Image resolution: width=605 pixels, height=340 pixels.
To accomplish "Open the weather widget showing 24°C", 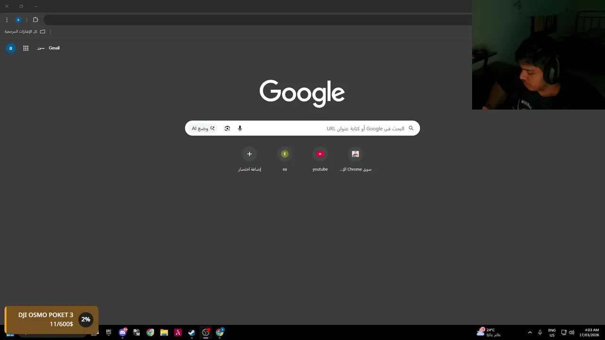I will (x=489, y=332).
